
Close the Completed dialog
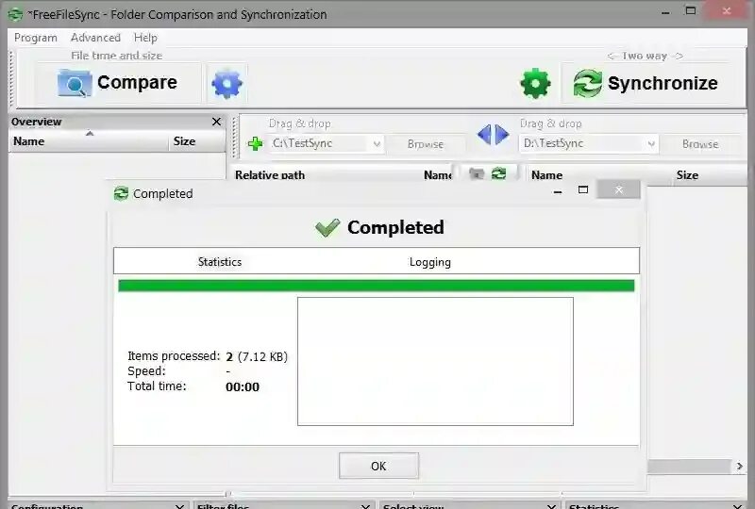(x=619, y=189)
